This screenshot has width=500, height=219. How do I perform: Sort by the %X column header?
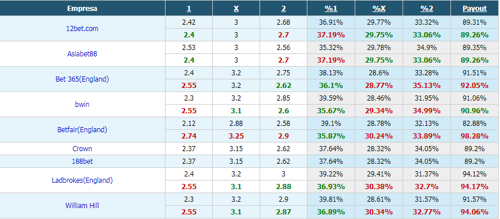click(x=379, y=9)
